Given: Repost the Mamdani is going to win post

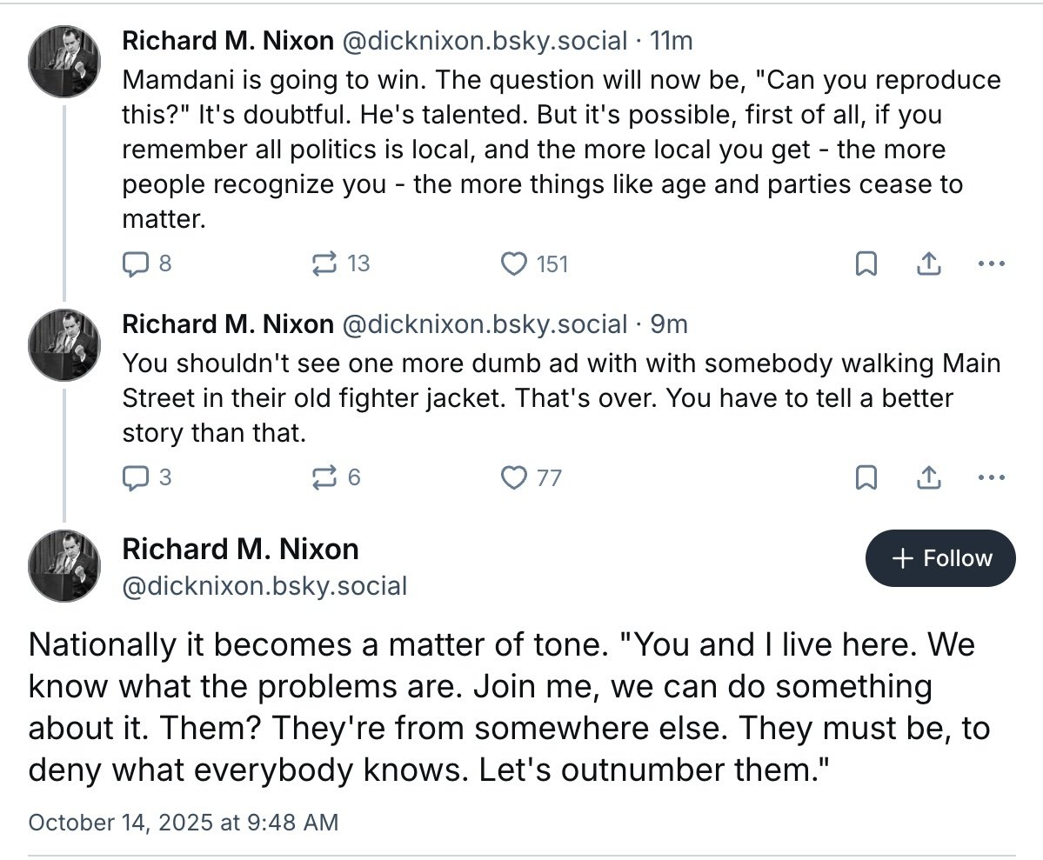Looking at the screenshot, I should 325,263.
